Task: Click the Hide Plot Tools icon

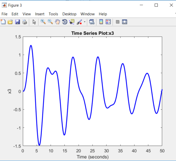Action: pyautogui.click(x=118, y=22)
